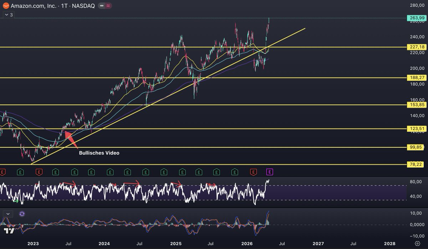Click the 160,00 price axis label

coord(417,100)
